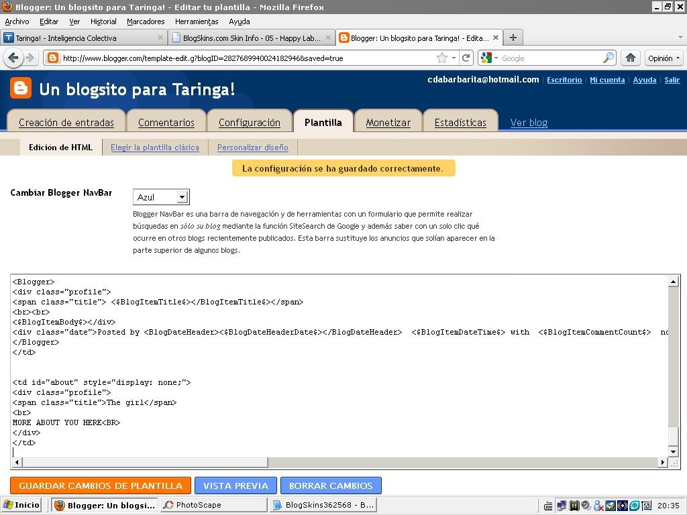Open a new tab with the plus button
The image size is (687, 515).
pos(513,38)
